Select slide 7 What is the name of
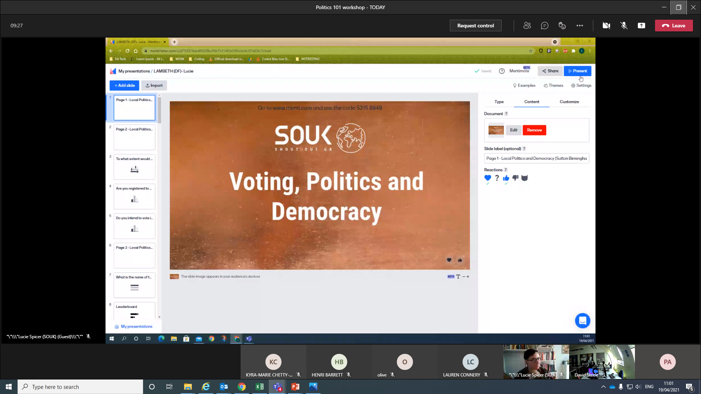701x394 pixels. click(x=134, y=285)
